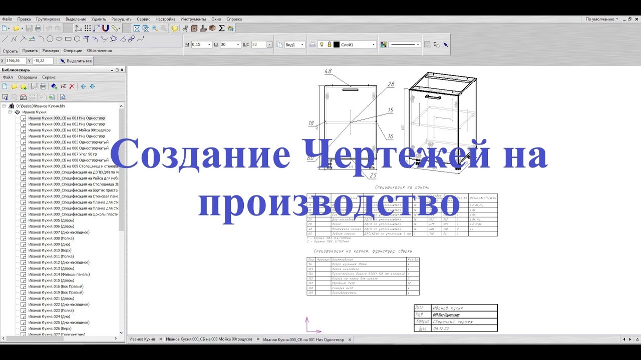This screenshot has width=641, height=360.
Task: Click the arrow beside the open folder icon
Action: pyautogui.click(x=23, y=28)
